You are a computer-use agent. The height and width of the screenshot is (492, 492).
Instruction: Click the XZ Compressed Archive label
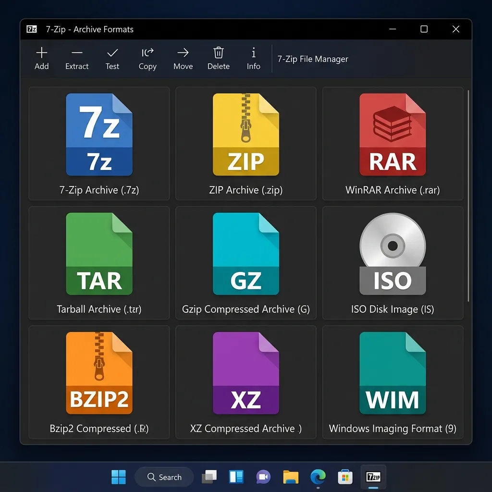246,429
